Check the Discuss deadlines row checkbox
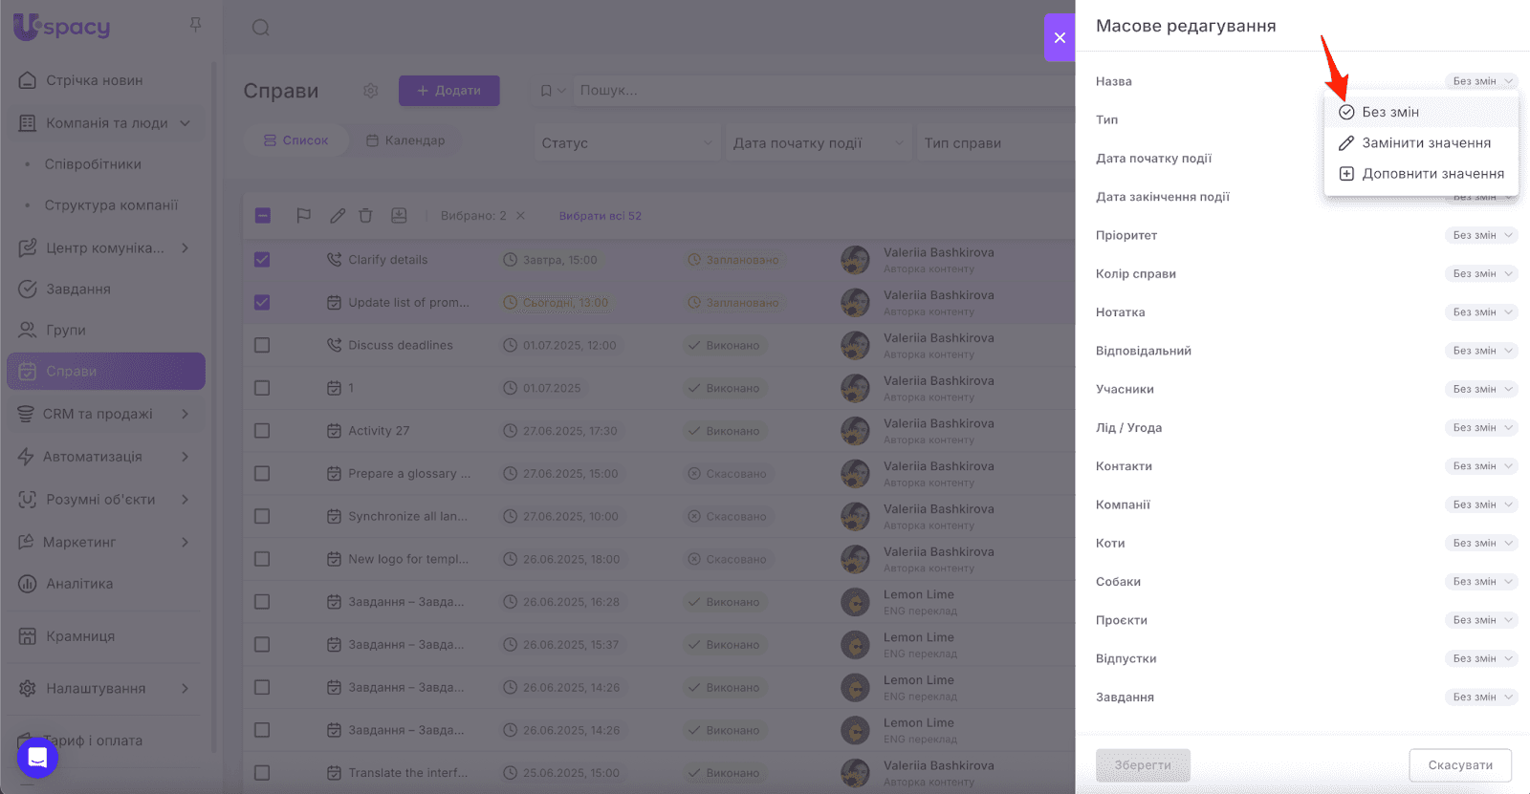This screenshot has height=794, width=1530. (x=262, y=345)
